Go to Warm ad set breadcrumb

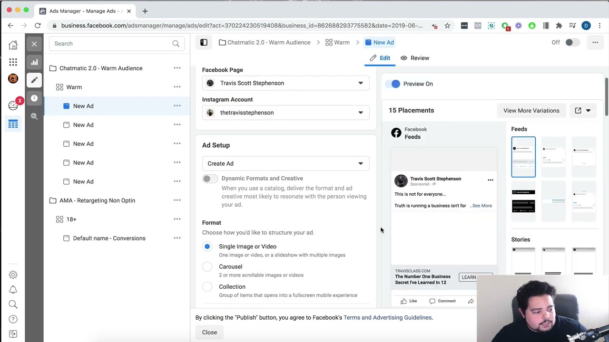click(x=337, y=42)
